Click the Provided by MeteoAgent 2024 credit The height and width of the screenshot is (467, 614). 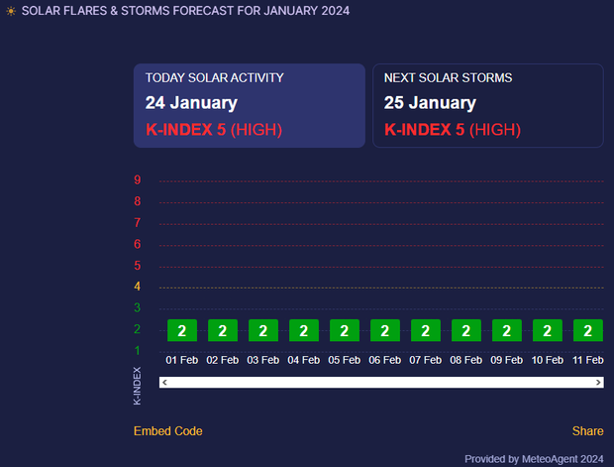534,459
